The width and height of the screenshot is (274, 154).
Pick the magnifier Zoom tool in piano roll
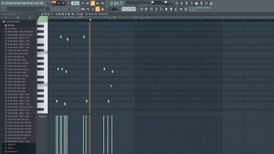[78, 14]
